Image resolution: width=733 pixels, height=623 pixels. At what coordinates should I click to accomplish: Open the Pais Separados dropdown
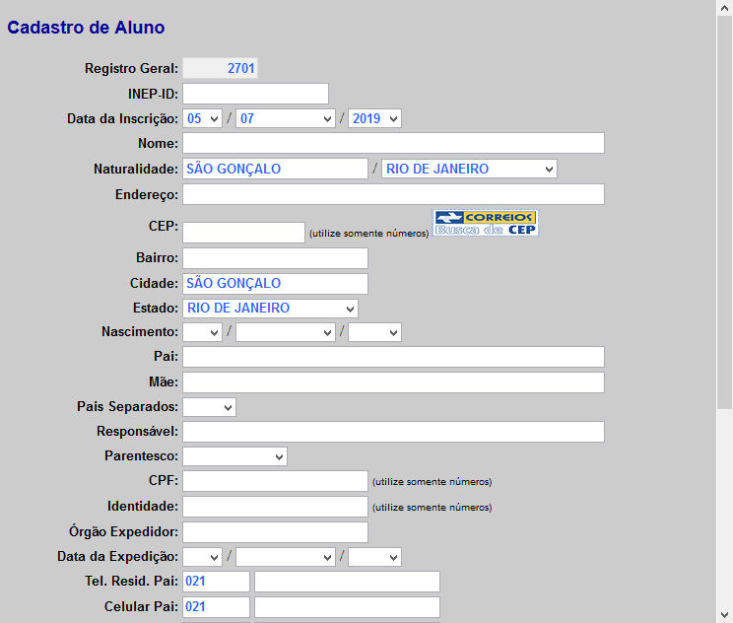[x=209, y=407]
